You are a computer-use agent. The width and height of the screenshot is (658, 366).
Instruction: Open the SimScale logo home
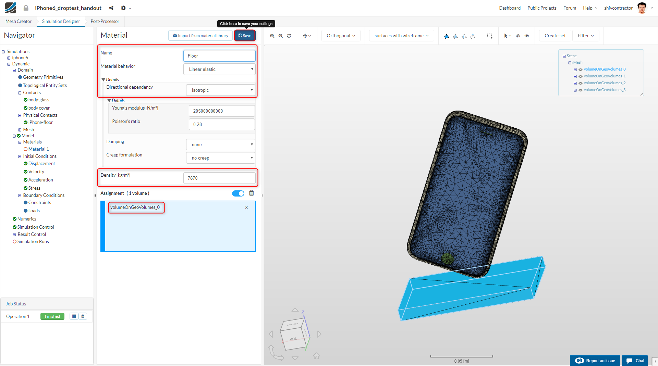point(11,8)
